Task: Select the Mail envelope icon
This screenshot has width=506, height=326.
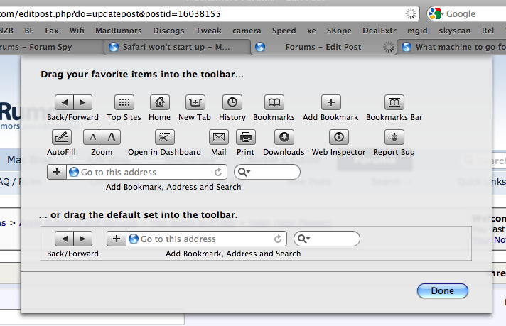Action: pos(219,137)
